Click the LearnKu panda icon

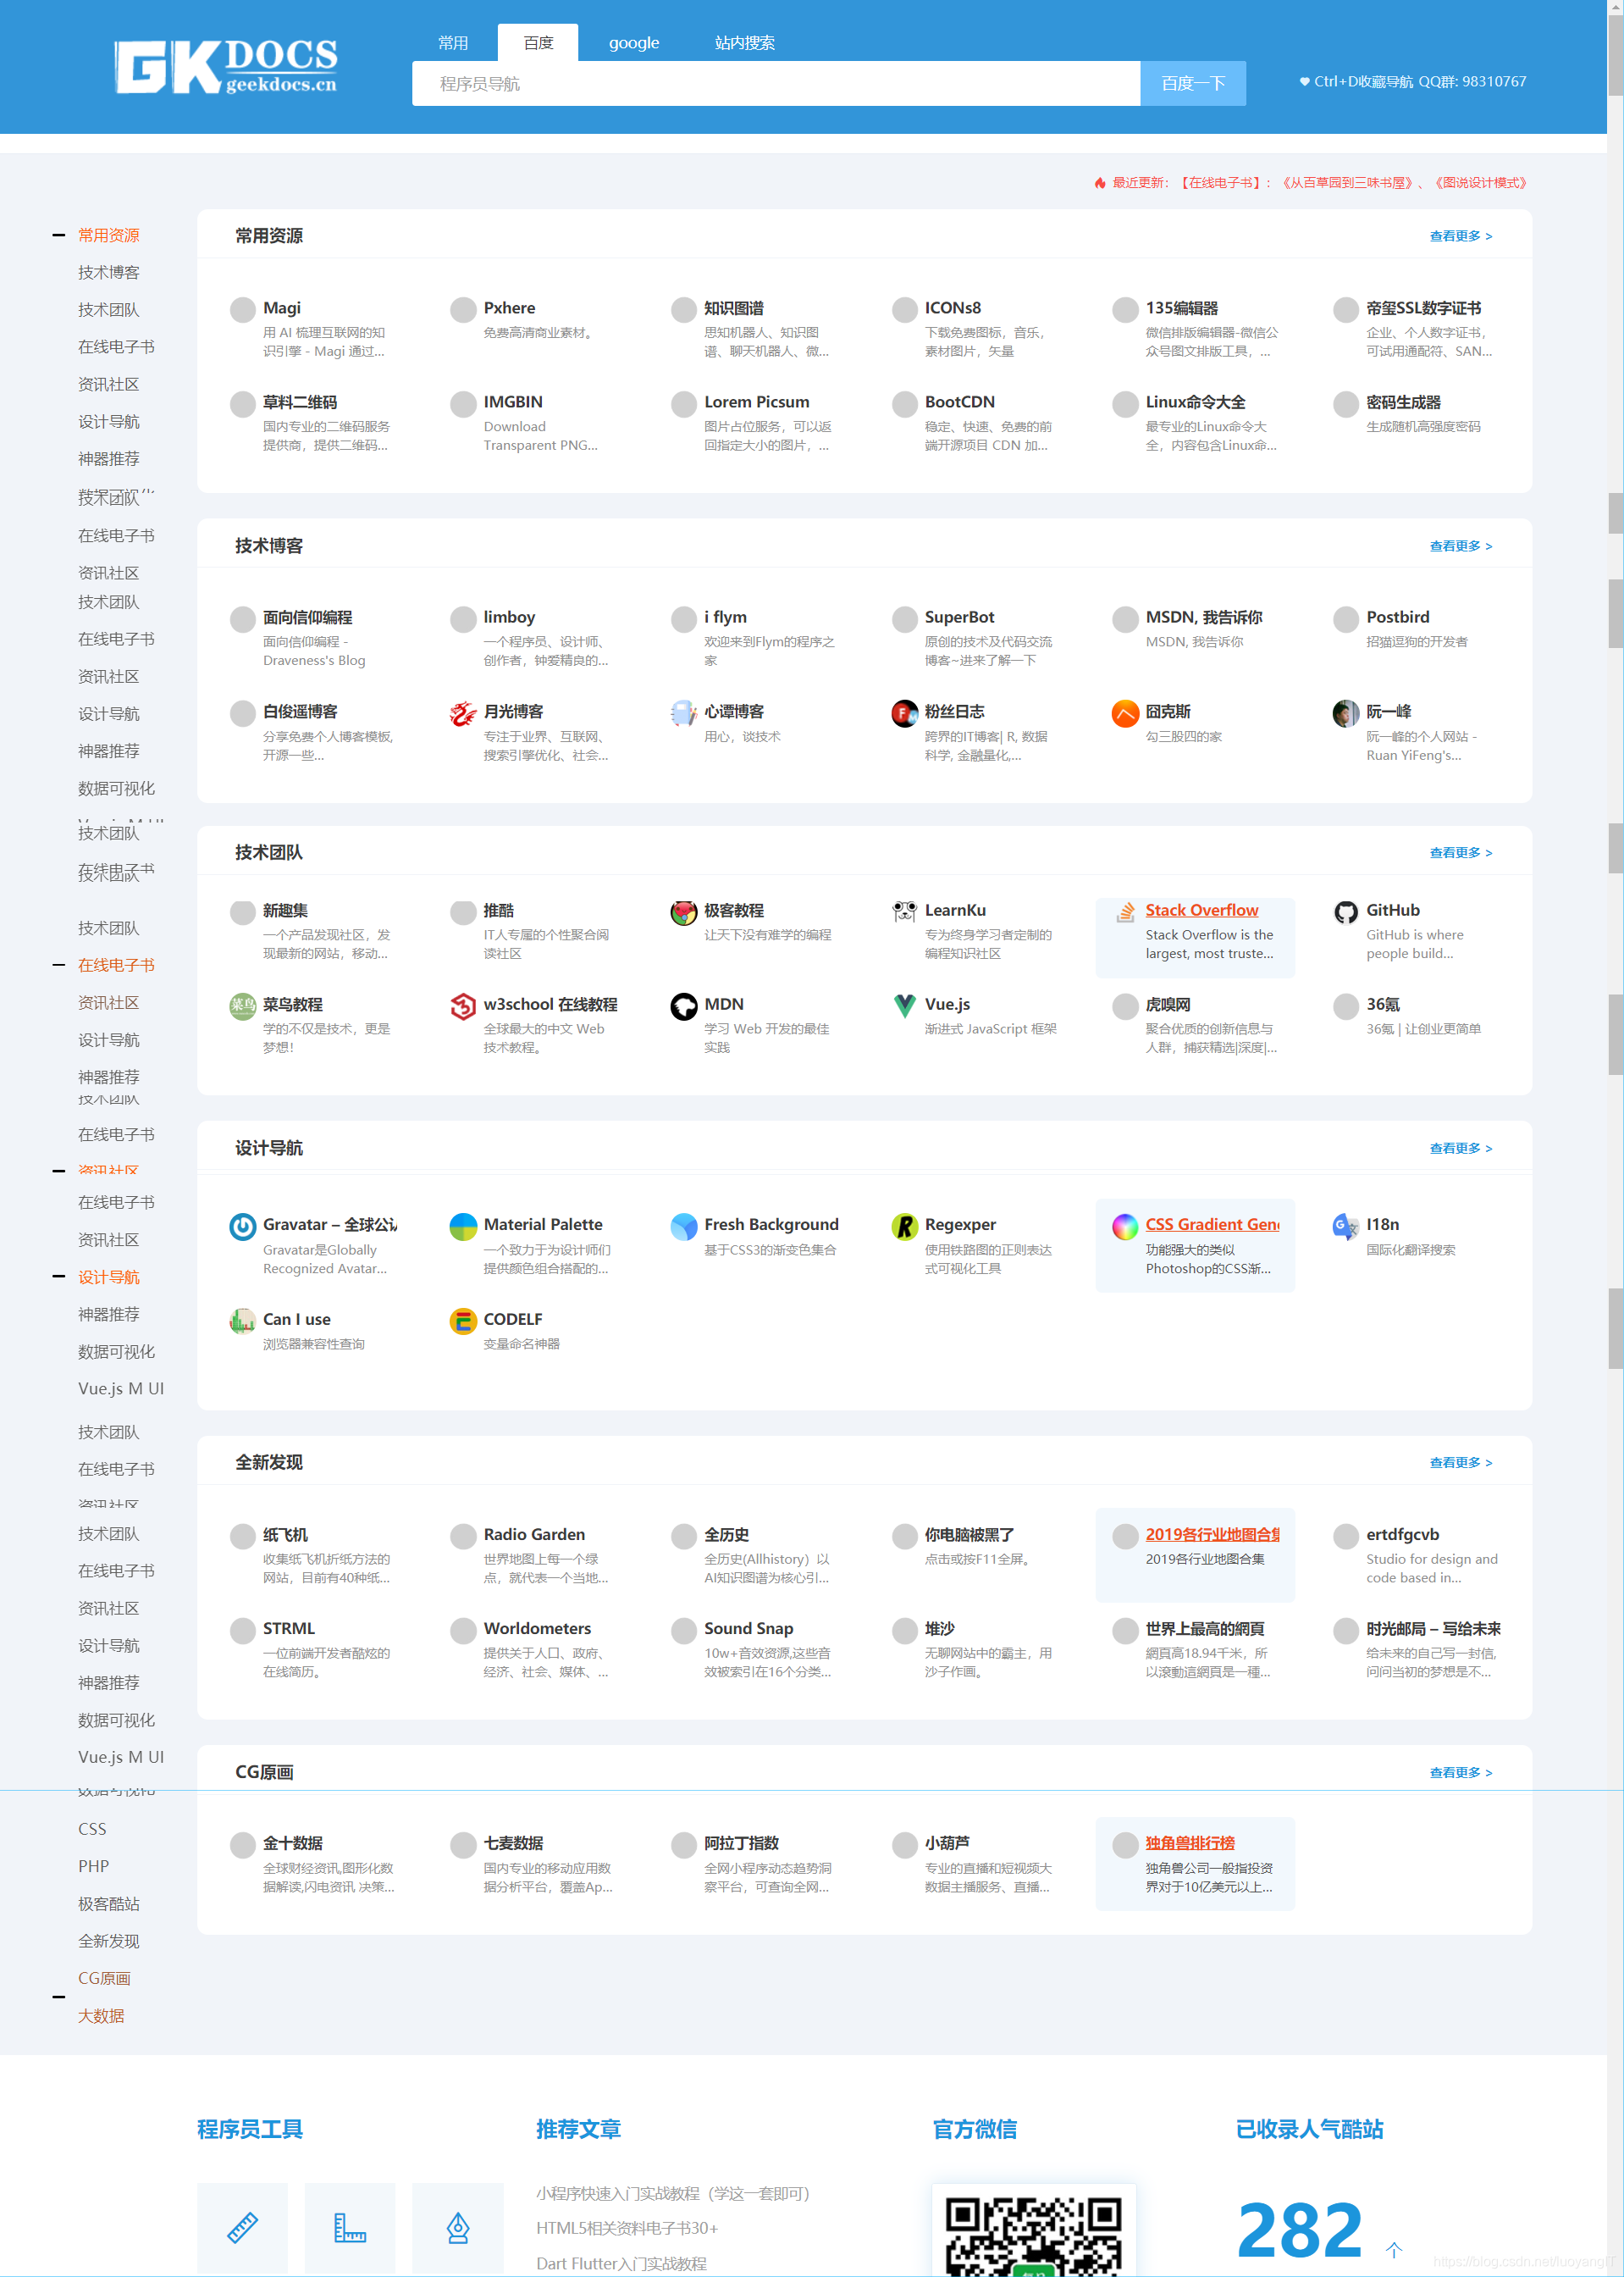click(905, 911)
